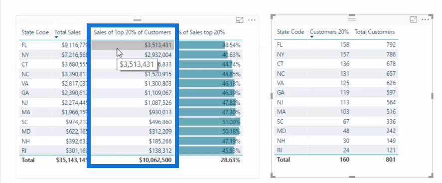This screenshot has width=442, height=183.
Task: Select 626 total customers for VA
Action: pyautogui.click(x=391, y=83)
